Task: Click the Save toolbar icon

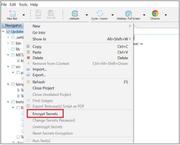Action: tap(38, 13)
